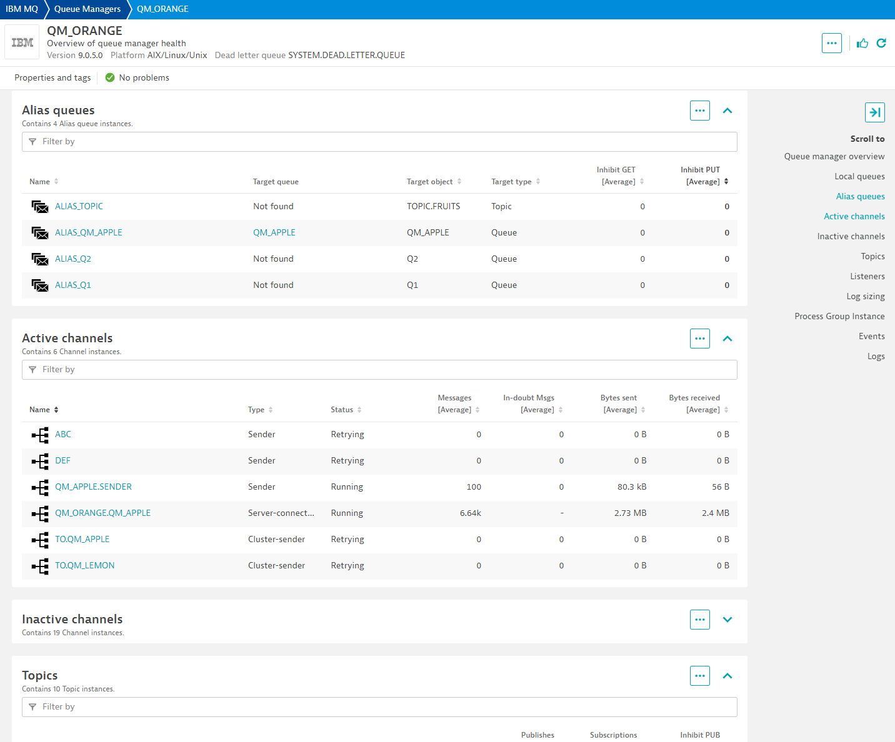
Task: Refresh the QM_ORANGE page
Action: [881, 43]
